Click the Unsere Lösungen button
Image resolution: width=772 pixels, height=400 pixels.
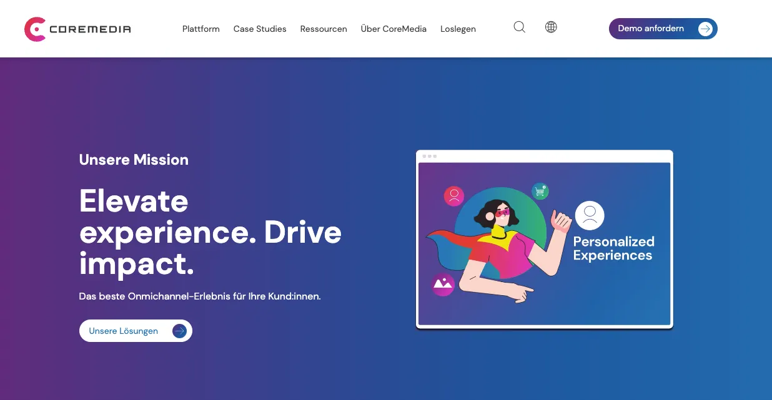coord(123,331)
